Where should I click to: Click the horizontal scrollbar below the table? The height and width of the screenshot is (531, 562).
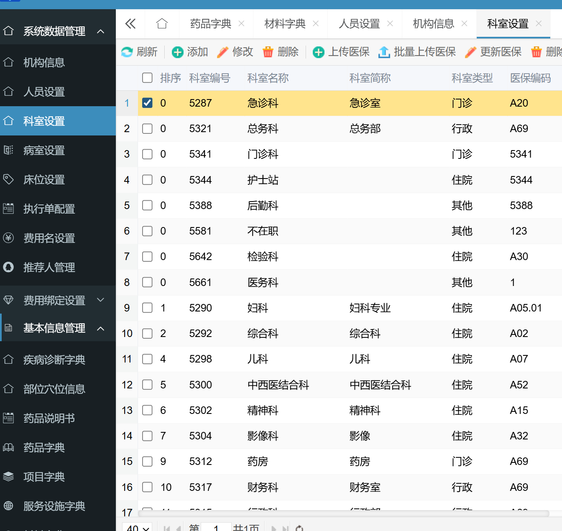[343, 513]
